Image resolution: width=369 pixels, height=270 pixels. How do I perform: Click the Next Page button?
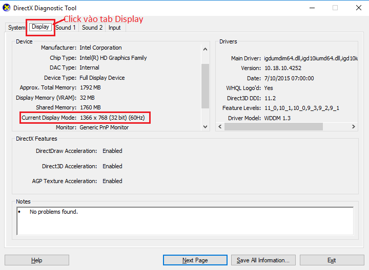pyautogui.click(x=195, y=260)
